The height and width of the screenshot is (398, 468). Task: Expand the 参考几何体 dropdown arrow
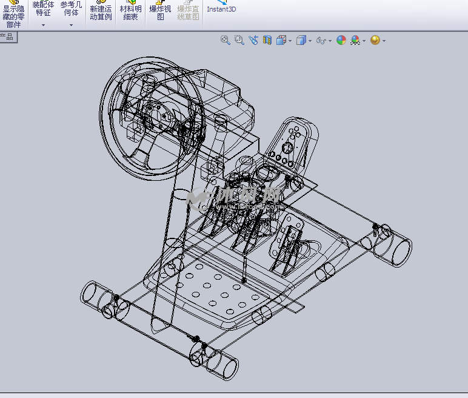[x=71, y=25]
